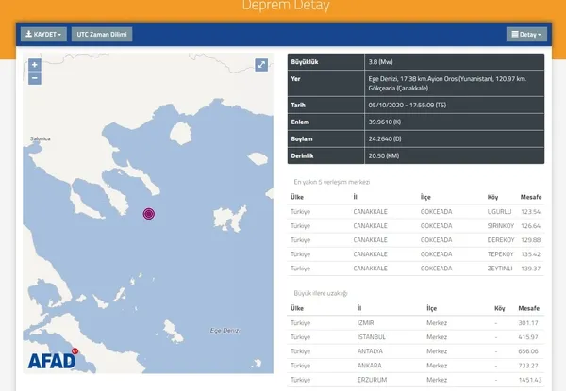Click the IZMIR distance row
The width and height of the screenshot is (566, 391).
tap(416, 323)
